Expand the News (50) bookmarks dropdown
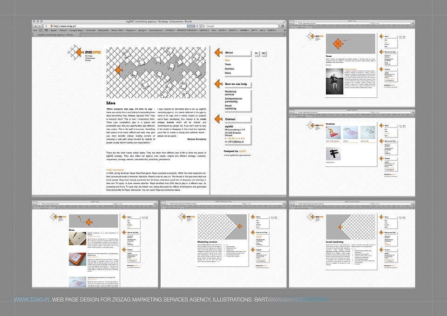This screenshot has height=316, width=447. 117,30
